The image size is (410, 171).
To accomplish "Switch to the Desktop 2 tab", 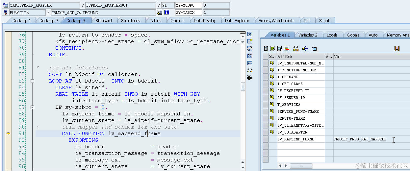I will (49, 20).
